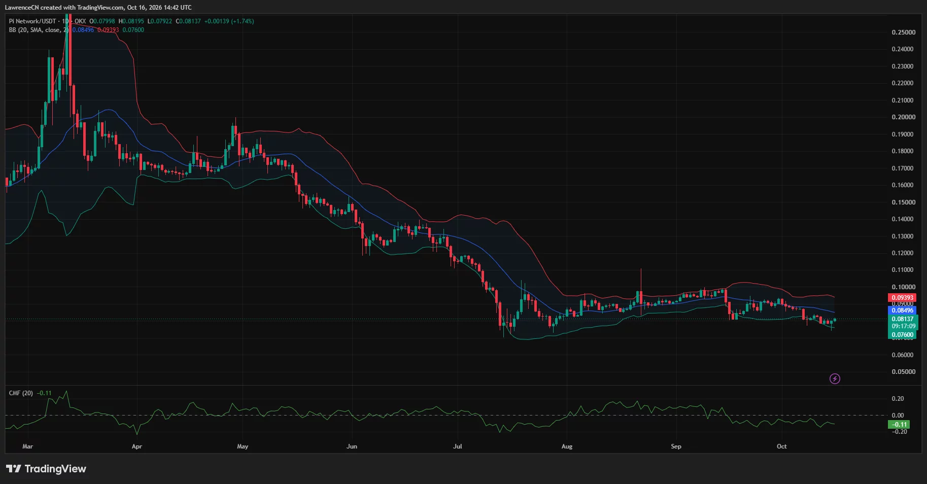
Task: Click the green -0.11 CMF value label
Action: [x=899, y=425]
